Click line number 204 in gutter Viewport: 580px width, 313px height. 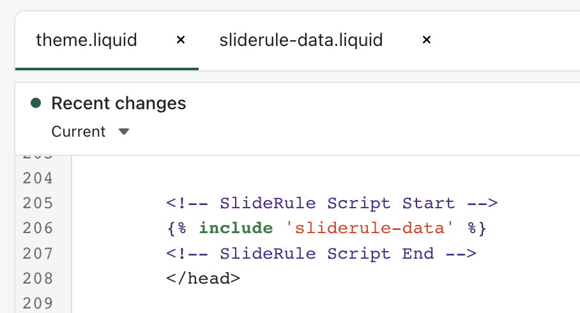coord(38,178)
